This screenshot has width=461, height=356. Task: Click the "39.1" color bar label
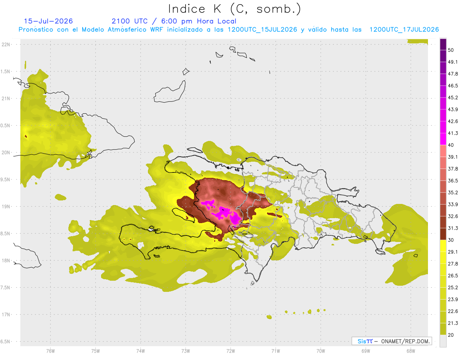[x=453, y=157]
